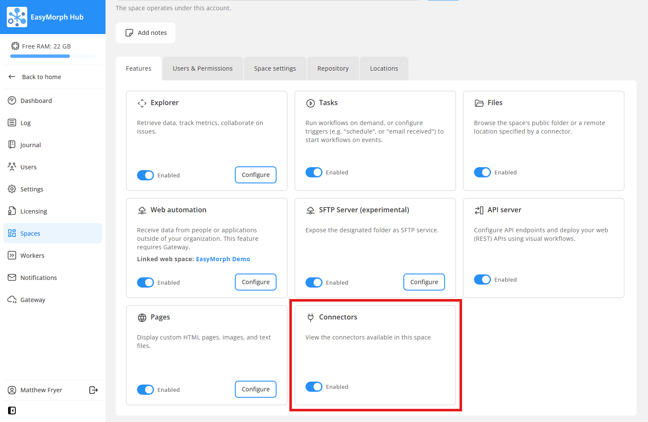The image size is (648, 422).
Task: Click 'Expose the designated folder as SFTP service.'
Action: [372, 230]
